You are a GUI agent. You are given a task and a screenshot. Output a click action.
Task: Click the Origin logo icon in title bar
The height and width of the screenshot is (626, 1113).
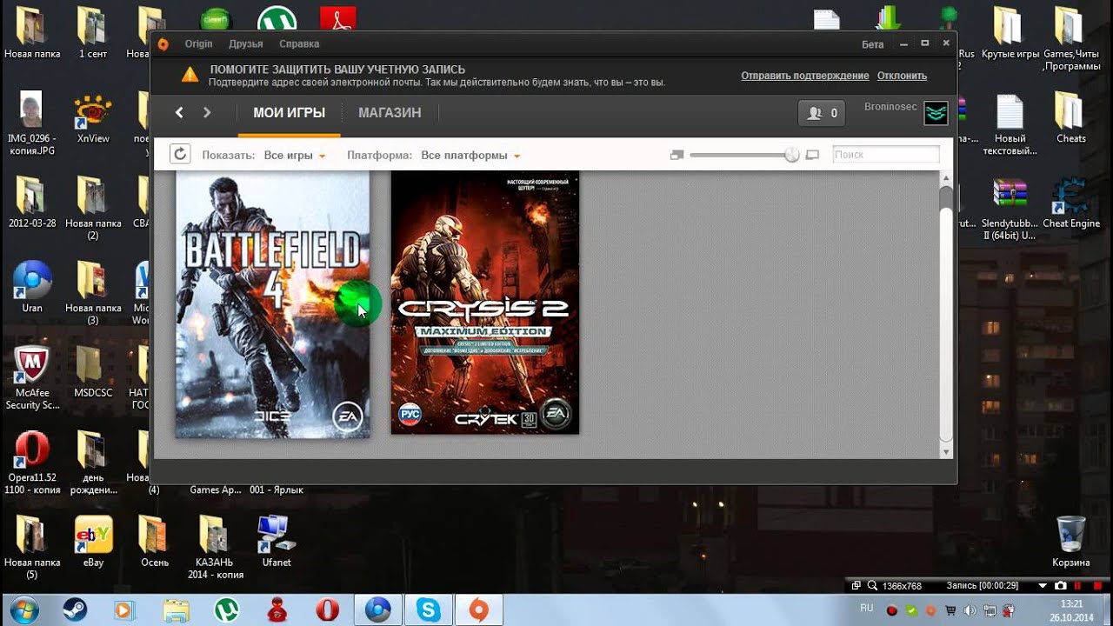pyautogui.click(x=163, y=44)
